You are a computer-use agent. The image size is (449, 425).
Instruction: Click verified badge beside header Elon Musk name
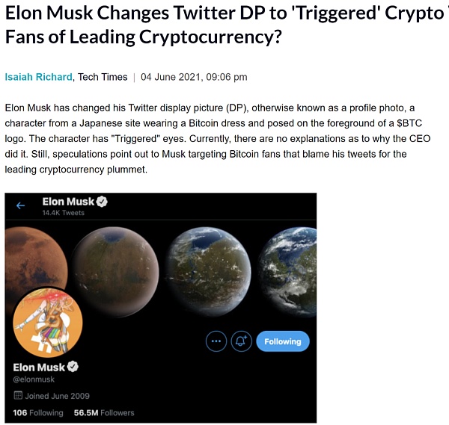point(101,202)
